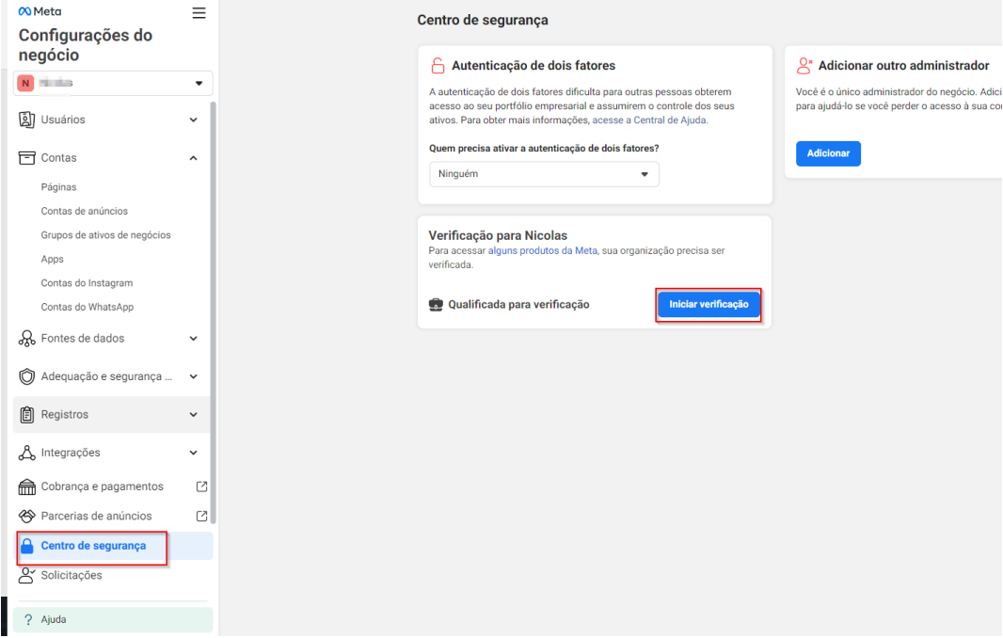This screenshot has width=1003, height=638.
Task: Click the Configurações do negócio title
Action: pyautogui.click(x=85, y=45)
